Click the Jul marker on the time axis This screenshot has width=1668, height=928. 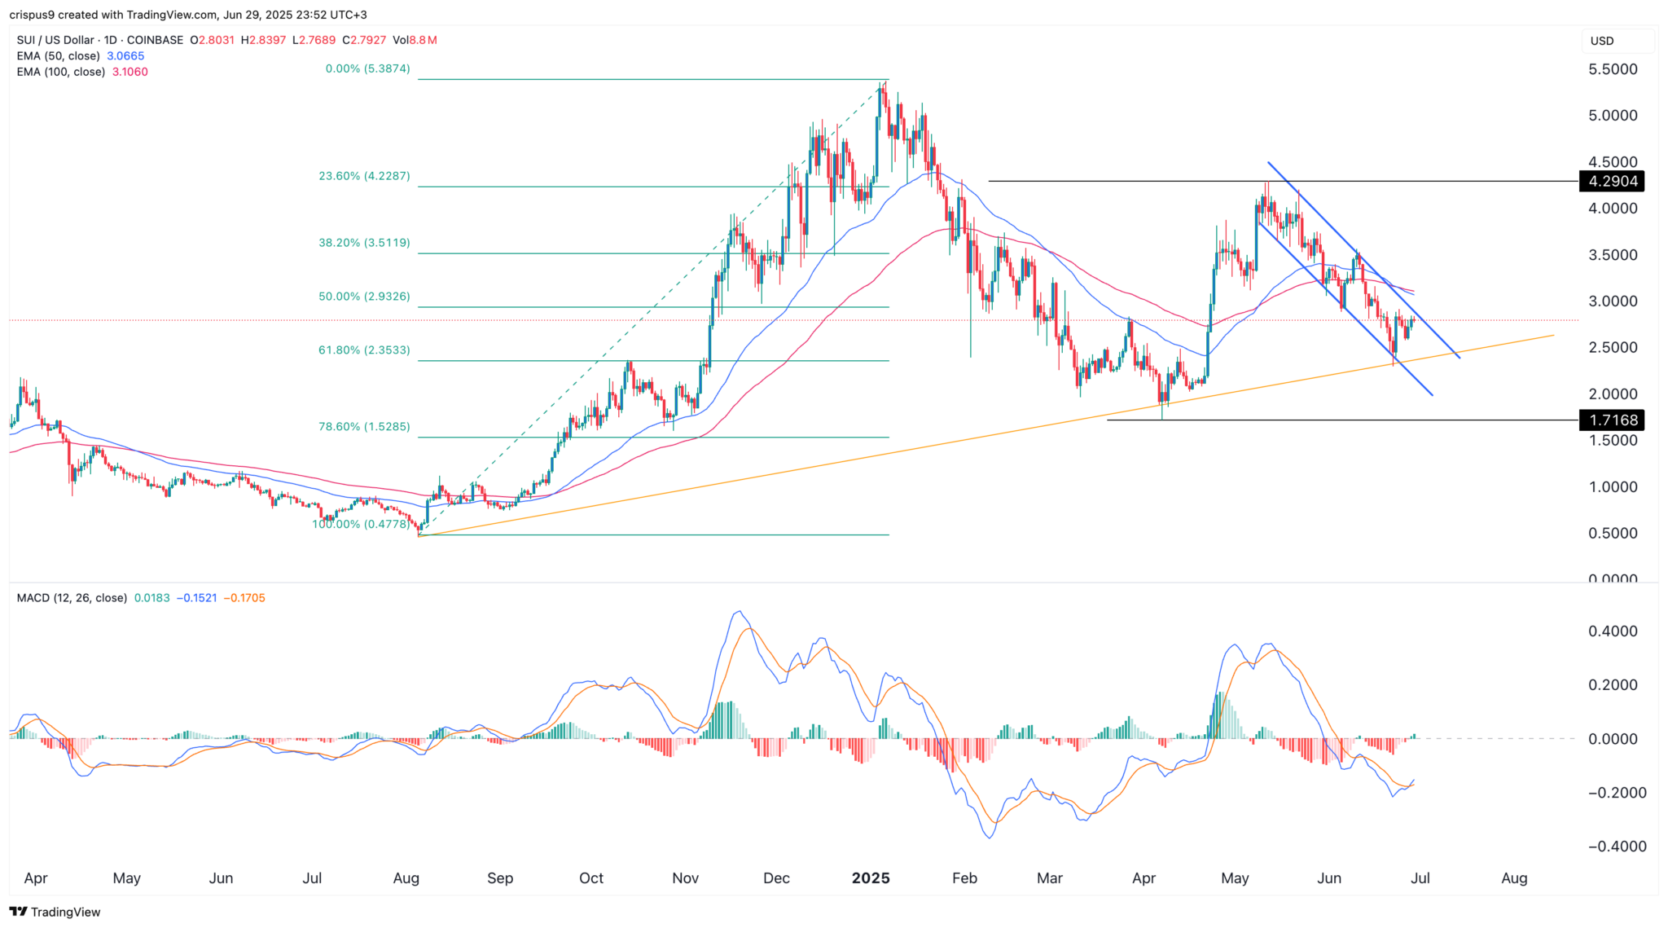(x=1420, y=878)
